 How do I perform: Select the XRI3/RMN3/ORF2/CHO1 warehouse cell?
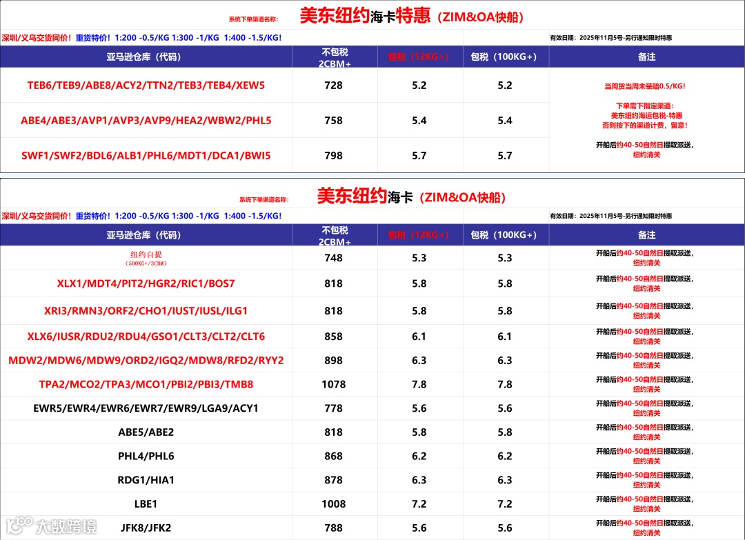pos(146,311)
